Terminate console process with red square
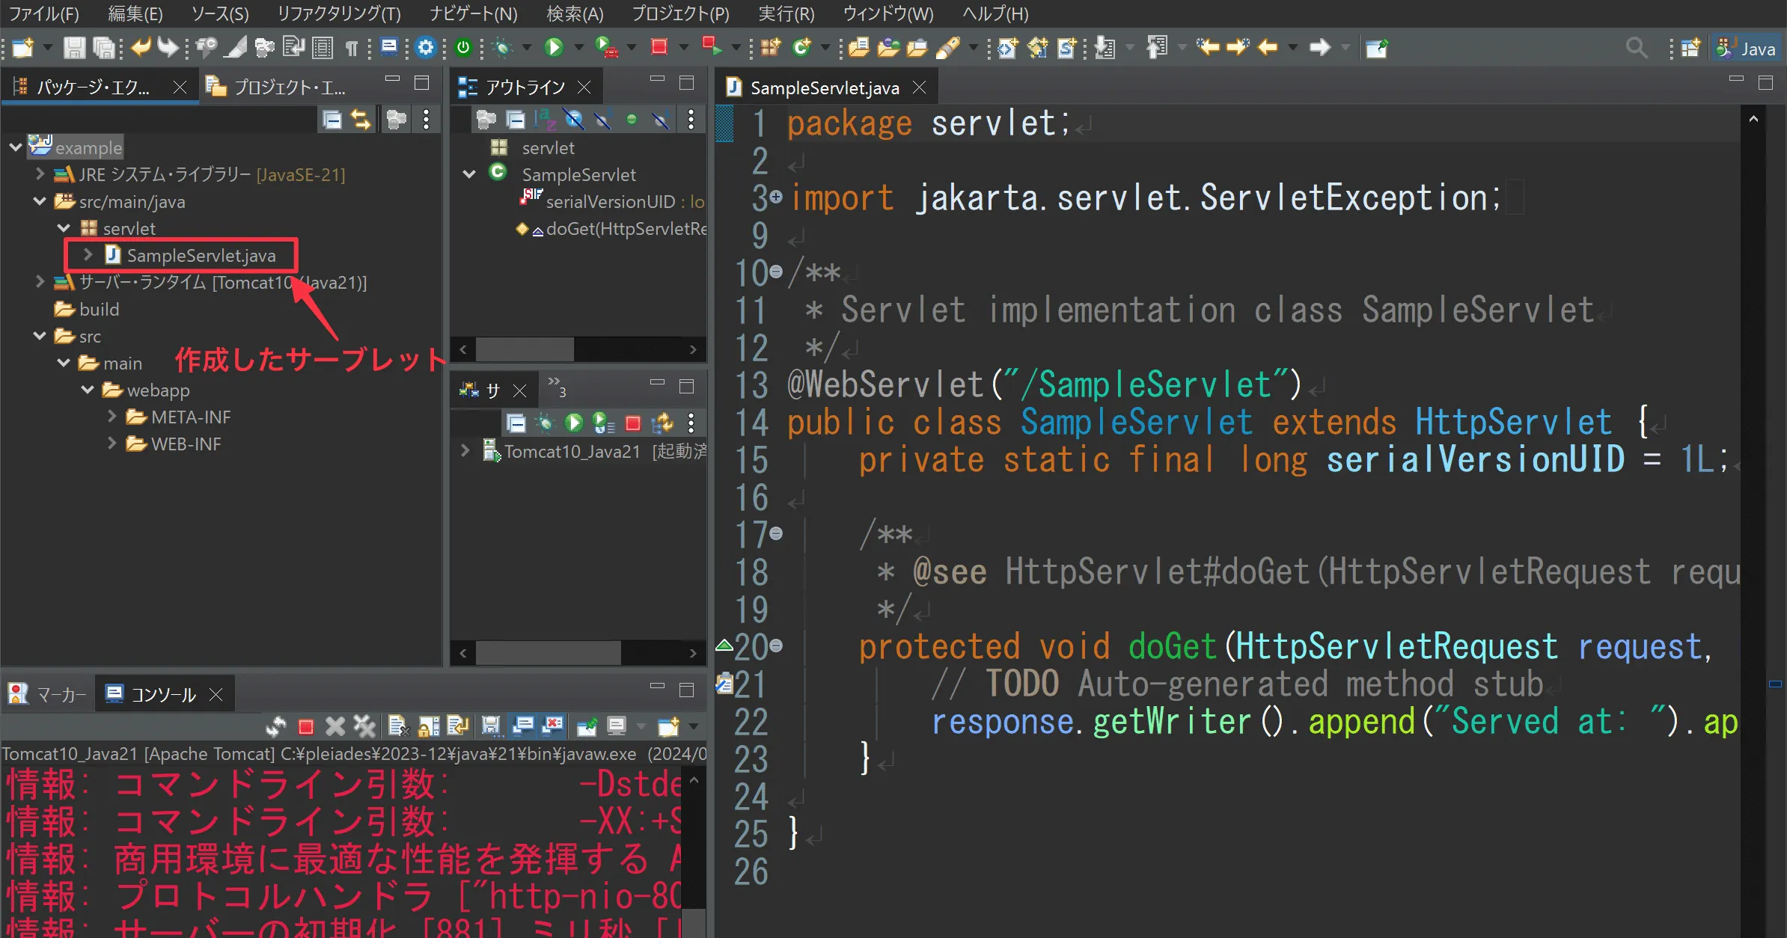 click(x=305, y=726)
